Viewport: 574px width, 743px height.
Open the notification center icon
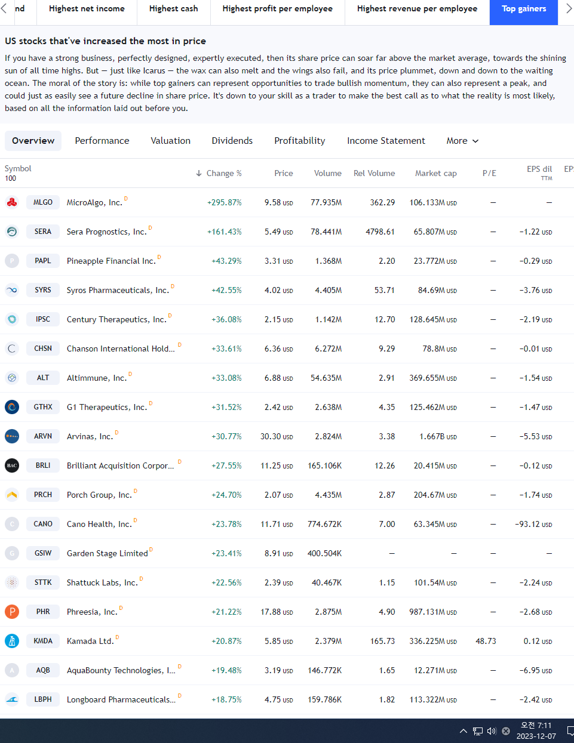(570, 731)
